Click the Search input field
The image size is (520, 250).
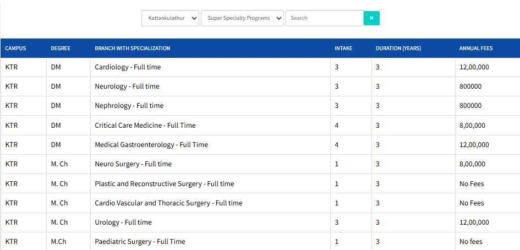(324, 18)
